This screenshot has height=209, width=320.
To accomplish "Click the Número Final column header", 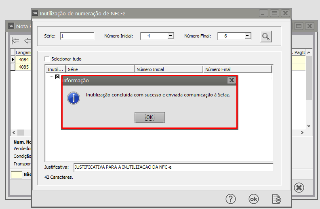I will click(237, 69).
